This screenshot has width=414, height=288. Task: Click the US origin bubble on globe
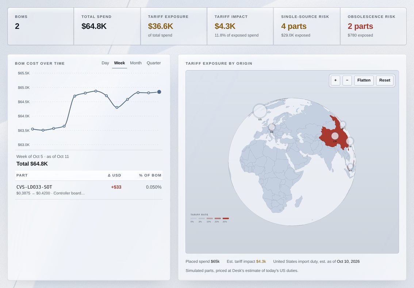[x=260, y=111]
